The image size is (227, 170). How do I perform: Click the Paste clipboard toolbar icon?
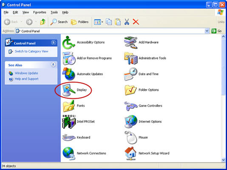(118, 22)
